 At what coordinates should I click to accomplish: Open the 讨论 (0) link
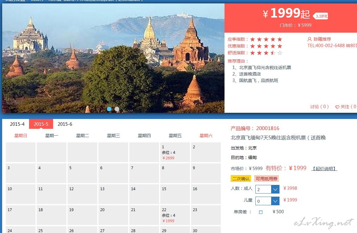tap(319, 107)
